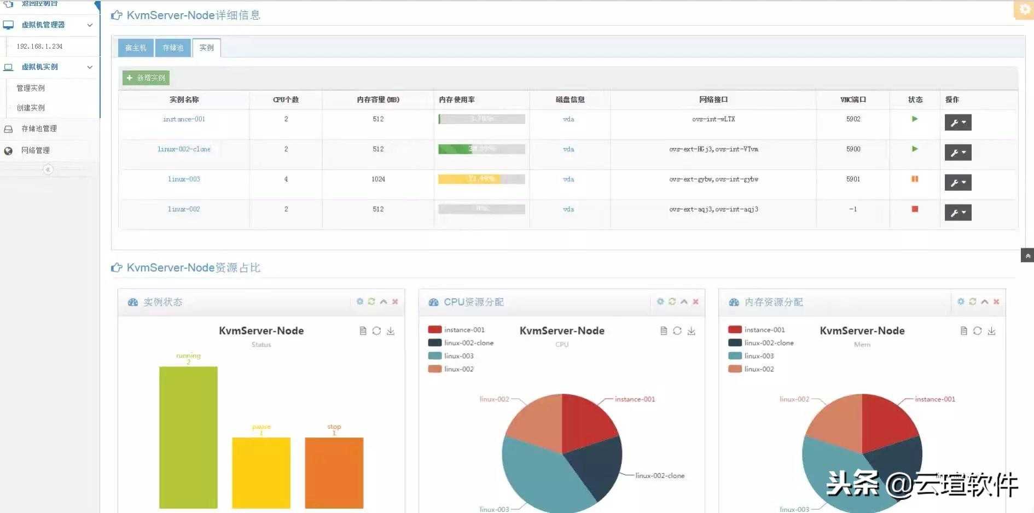Toggle linux-002 in the CPU chart legend

[451, 369]
